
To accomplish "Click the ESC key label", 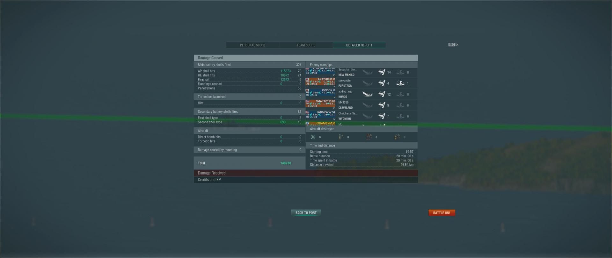I will click(451, 45).
